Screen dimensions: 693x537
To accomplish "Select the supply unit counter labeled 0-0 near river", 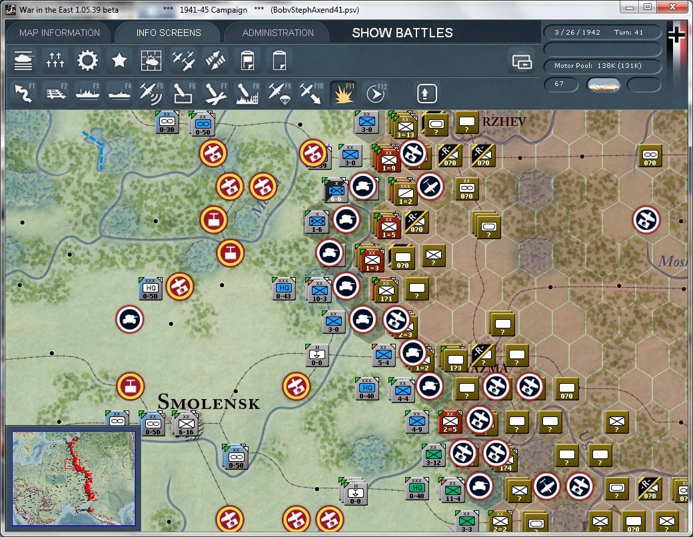I will pyautogui.click(x=317, y=355).
